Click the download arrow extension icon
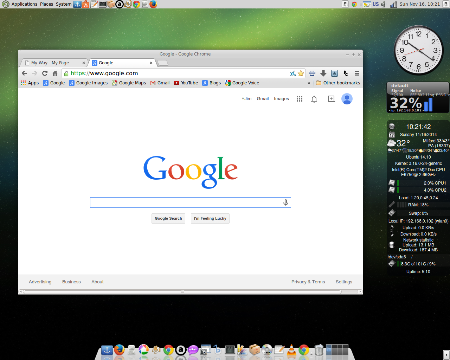Viewport: 450px width, 360px height. (323, 73)
